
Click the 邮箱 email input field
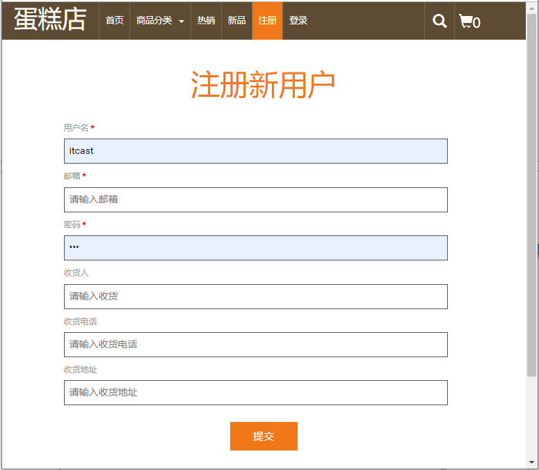(x=255, y=200)
